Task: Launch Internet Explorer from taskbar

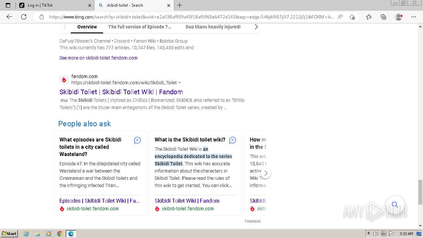Action: click(x=26, y=234)
